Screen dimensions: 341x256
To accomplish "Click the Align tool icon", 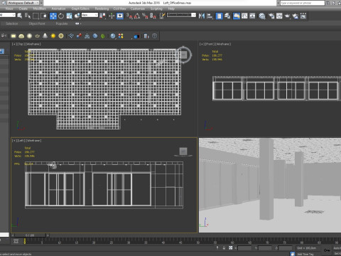I will (x=210, y=16).
